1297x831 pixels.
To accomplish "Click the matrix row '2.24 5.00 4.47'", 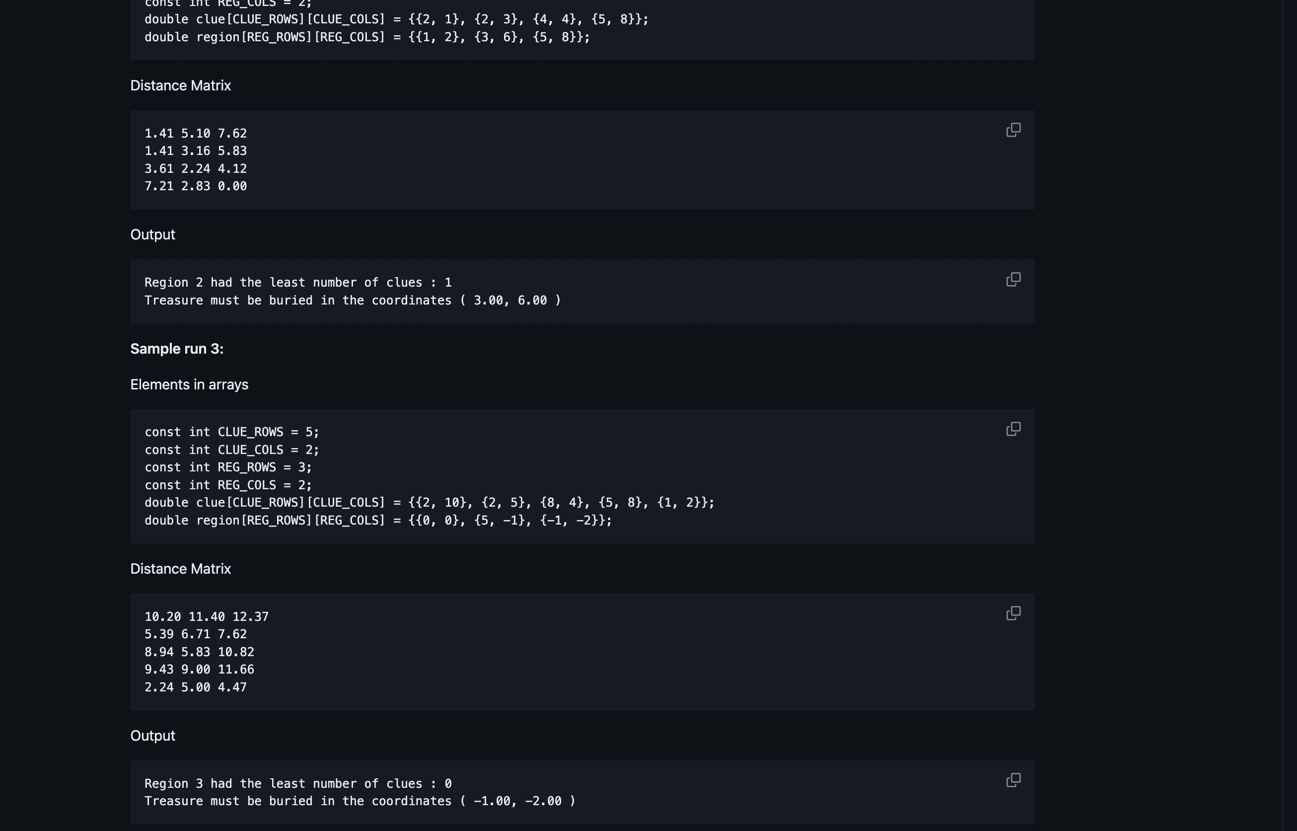I will 196,687.
